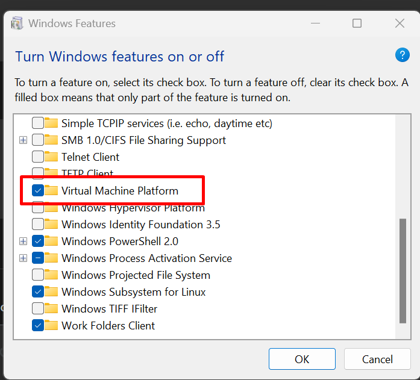Viewport: 420px width, 380px height.
Task: Check the Windows TIFF IFilter box
Action: click(38, 308)
